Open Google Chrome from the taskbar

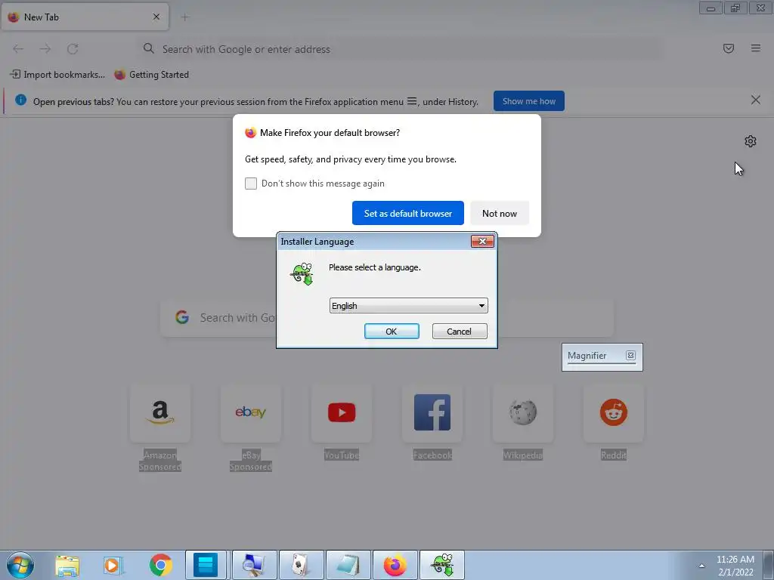(x=160, y=565)
